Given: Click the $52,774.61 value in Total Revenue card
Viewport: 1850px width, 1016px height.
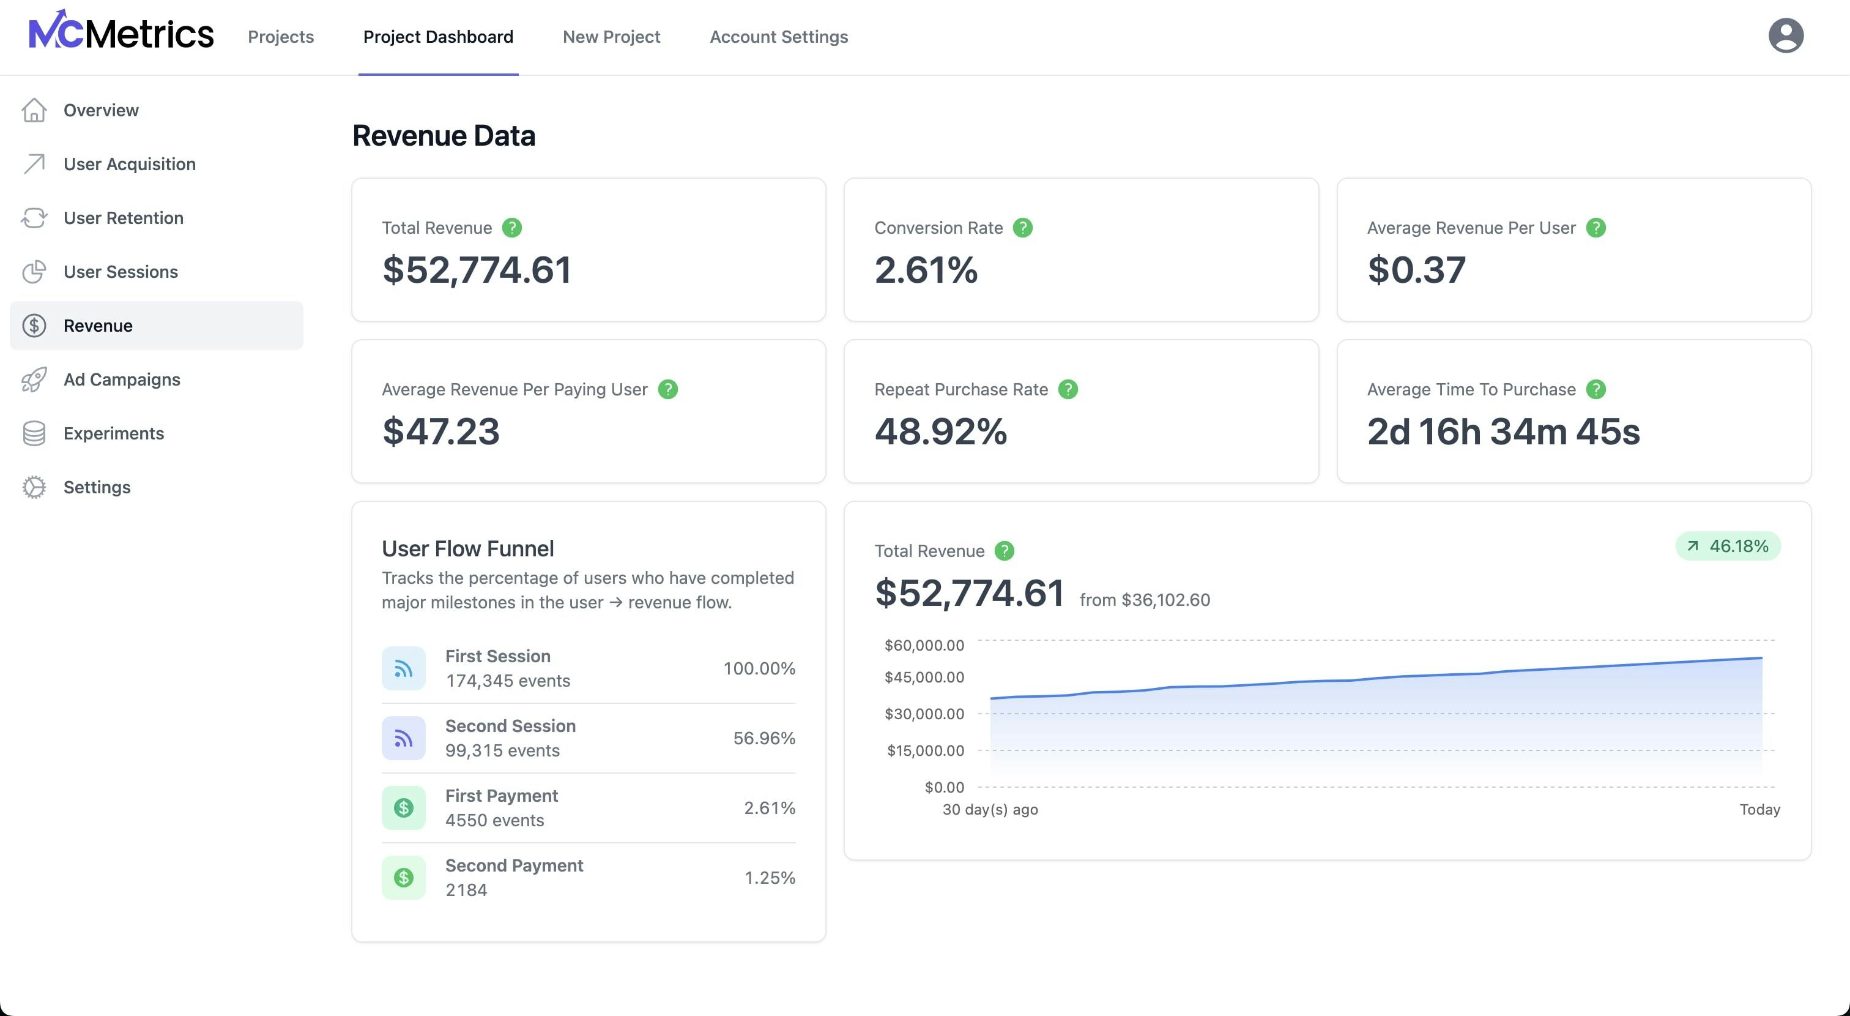Looking at the screenshot, I should (x=477, y=270).
